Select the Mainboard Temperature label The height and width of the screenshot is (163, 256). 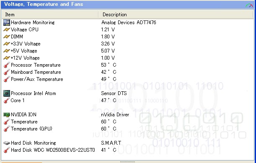[x=36, y=72]
